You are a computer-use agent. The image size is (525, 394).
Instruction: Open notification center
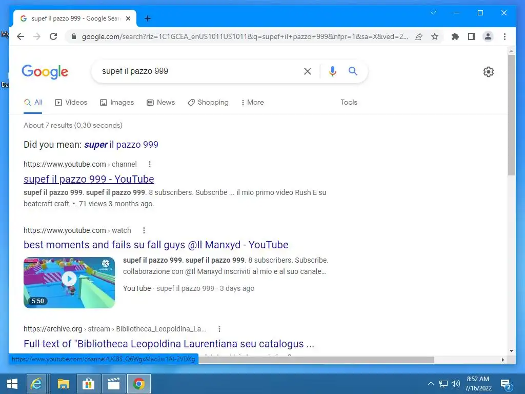506,384
